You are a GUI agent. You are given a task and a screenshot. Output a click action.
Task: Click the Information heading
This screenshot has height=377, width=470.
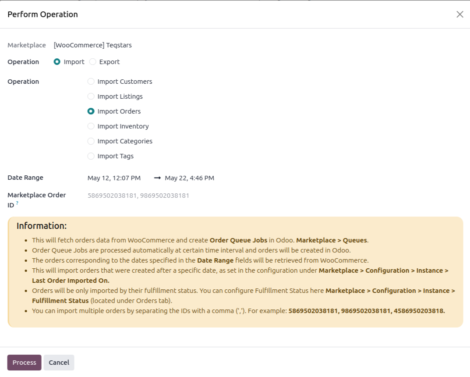tap(42, 226)
